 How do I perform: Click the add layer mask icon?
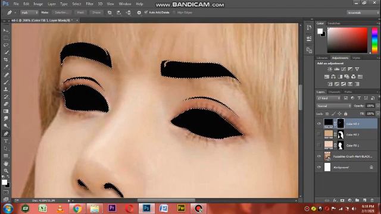click(342, 200)
